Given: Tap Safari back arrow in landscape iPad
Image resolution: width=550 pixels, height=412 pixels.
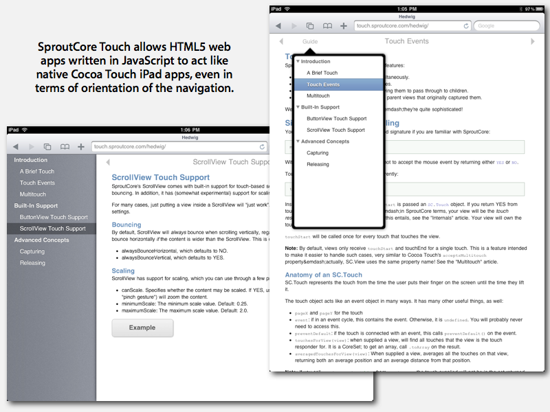Looking at the screenshot, I should (x=15, y=147).
